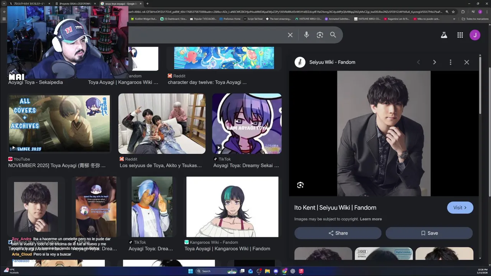Open ChatGPT from the taskbar
This screenshot has width=491, height=276.
pyautogui.click(x=293, y=271)
